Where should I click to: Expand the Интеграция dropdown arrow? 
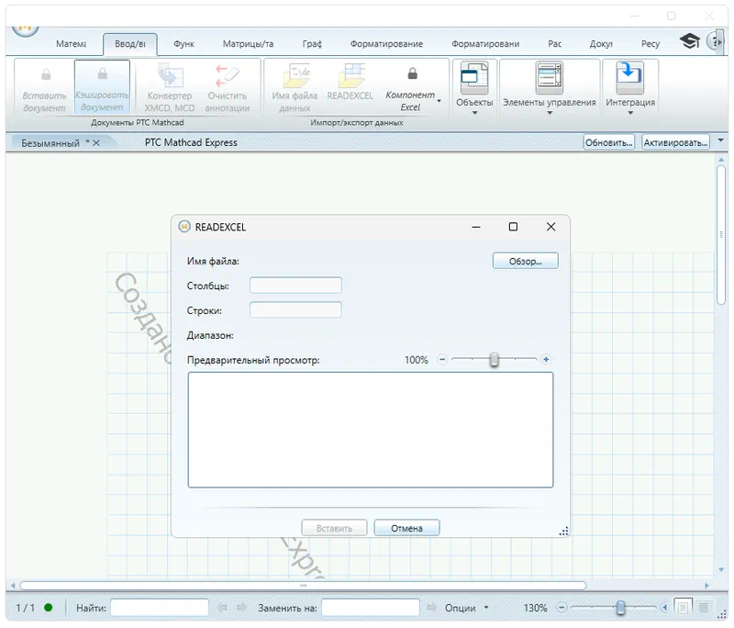coord(630,113)
